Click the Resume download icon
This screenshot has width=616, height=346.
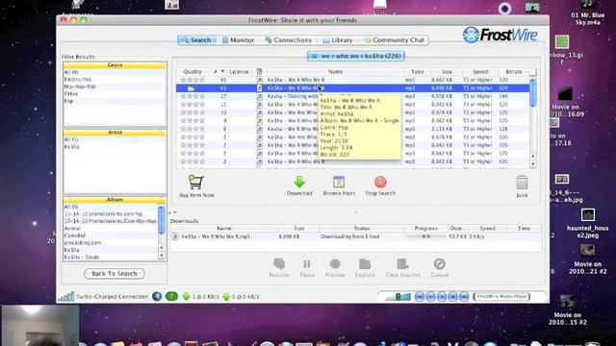[x=279, y=264]
